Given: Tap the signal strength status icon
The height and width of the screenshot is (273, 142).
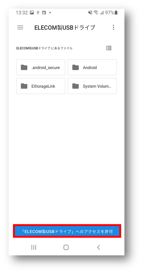Looking at the screenshot, I should 102,13.
